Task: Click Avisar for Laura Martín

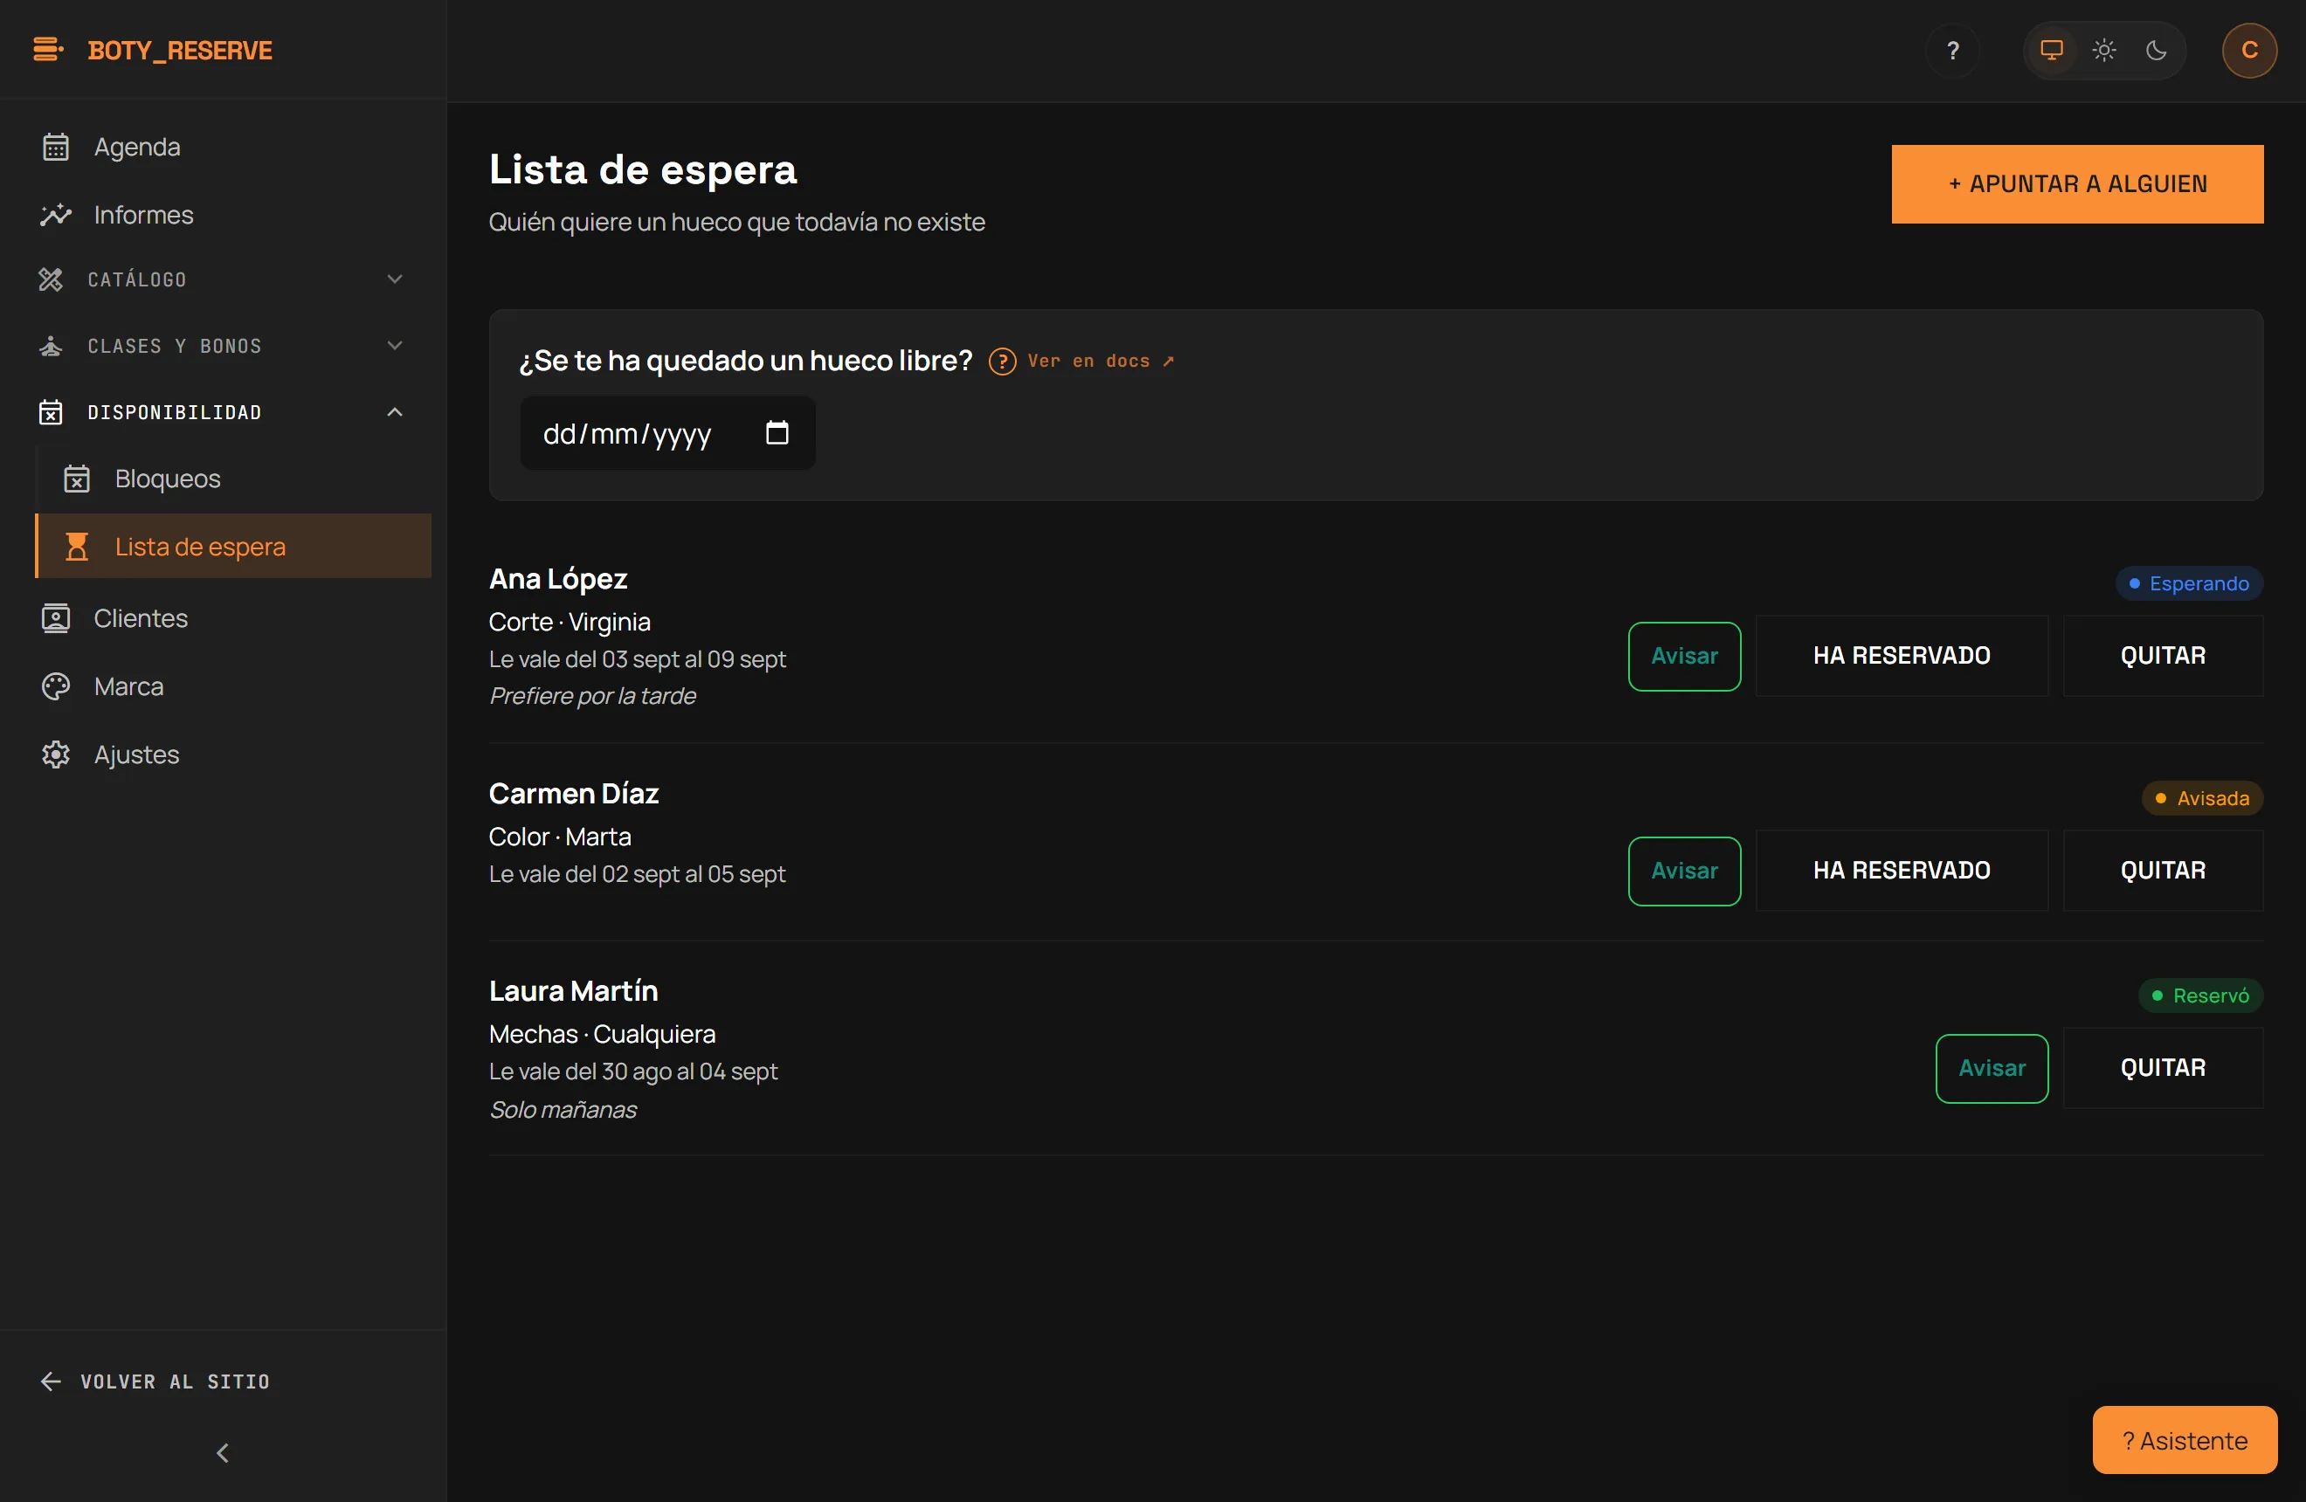Action: tap(1991, 1068)
